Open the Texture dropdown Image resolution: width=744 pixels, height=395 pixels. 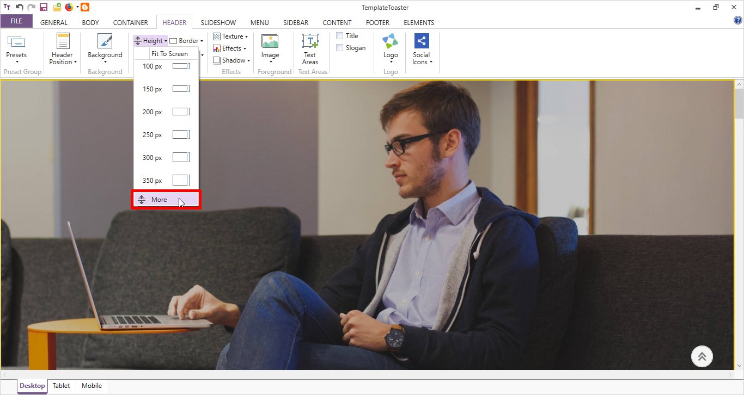[x=230, y=36]
